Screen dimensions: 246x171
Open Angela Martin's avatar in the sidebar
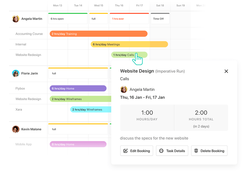coord(16,19)
